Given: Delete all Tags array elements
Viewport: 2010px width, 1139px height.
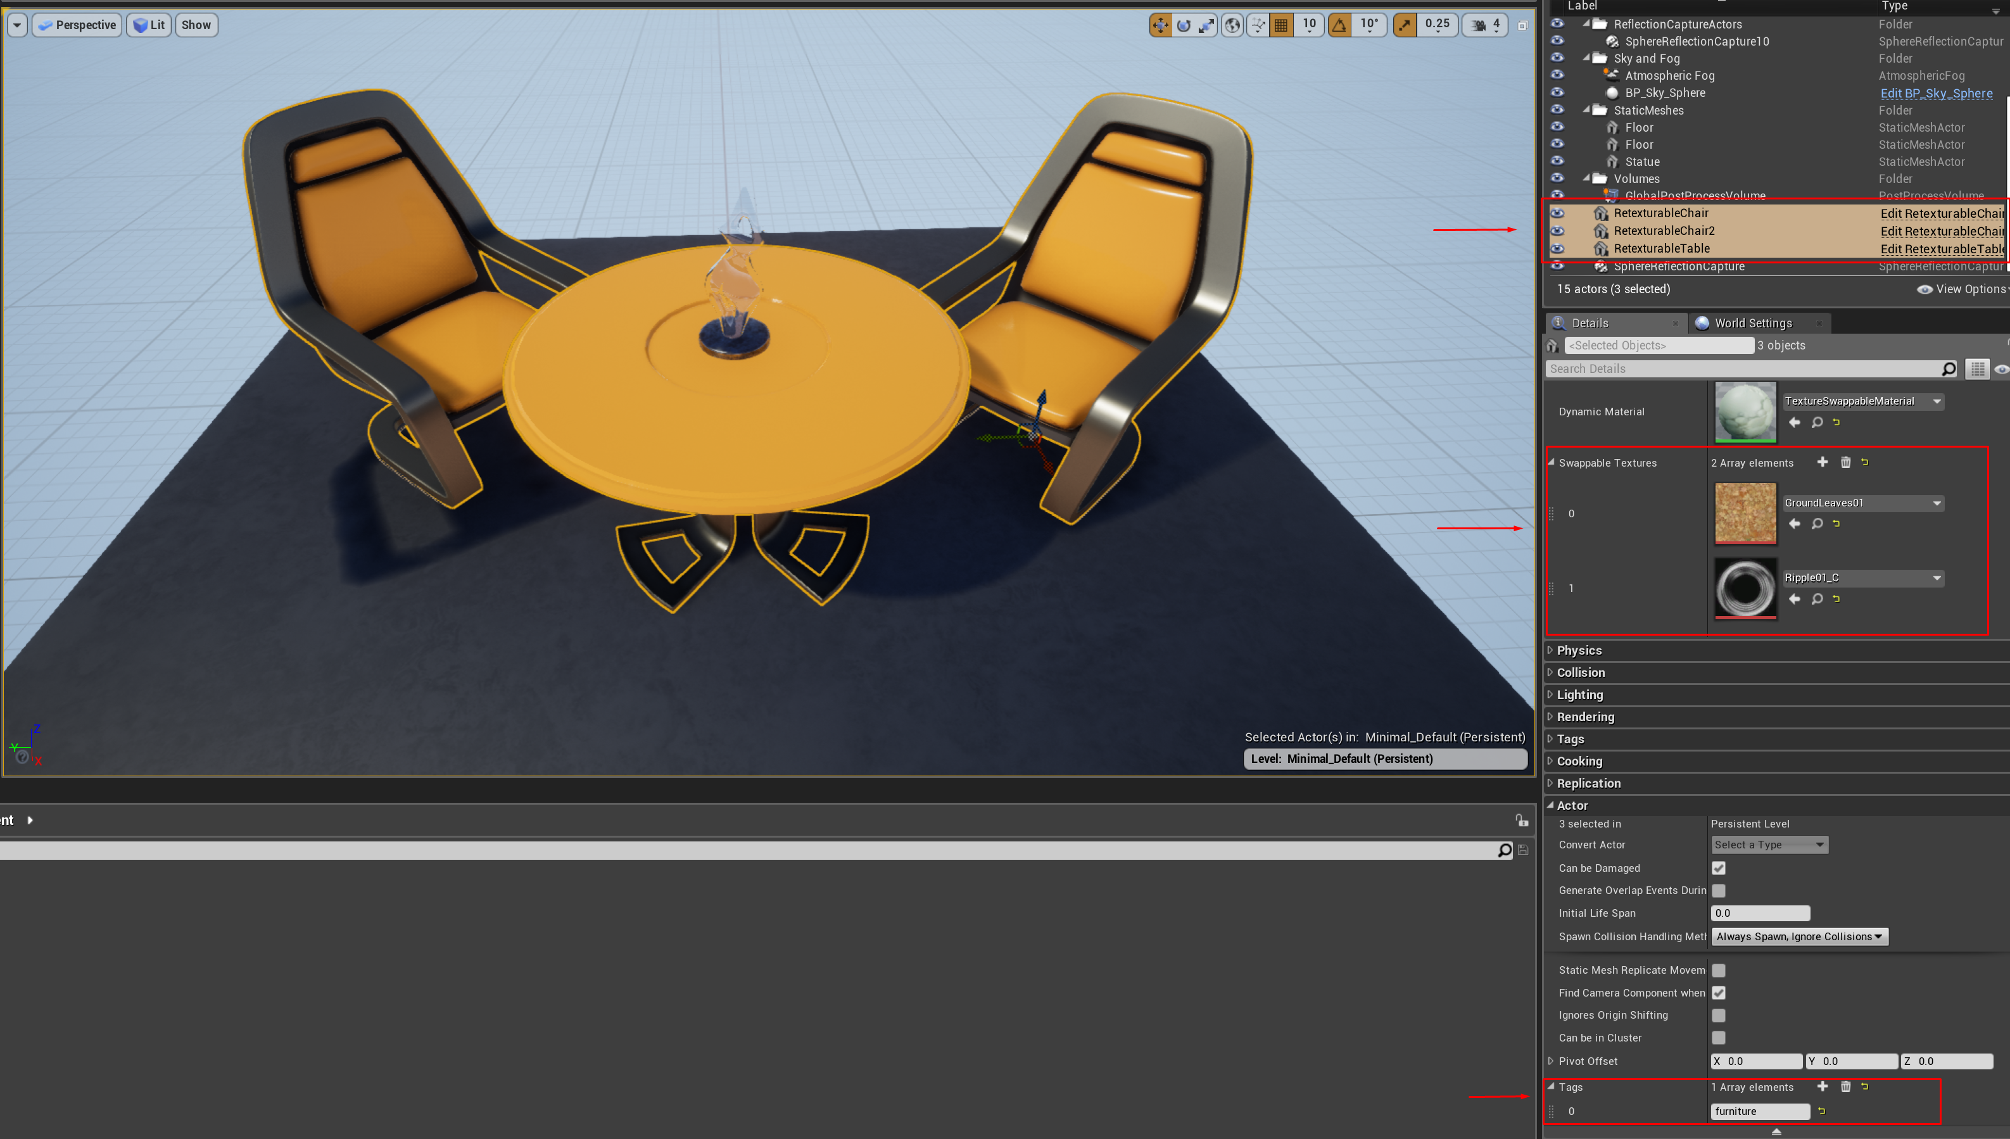Looking at the screenshot, I should tap(1845, 1086).
